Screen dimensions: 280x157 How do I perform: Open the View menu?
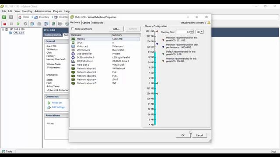(x=17, y=11)
